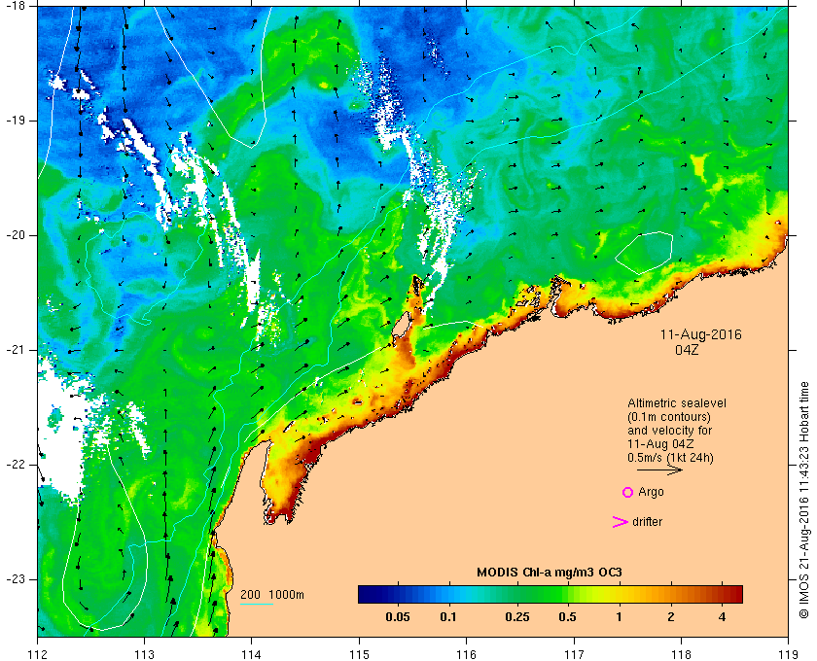This screenshot has width=817, height=661.
Task: Click the latitude axis label '-19'
Action: click(15, 121)
